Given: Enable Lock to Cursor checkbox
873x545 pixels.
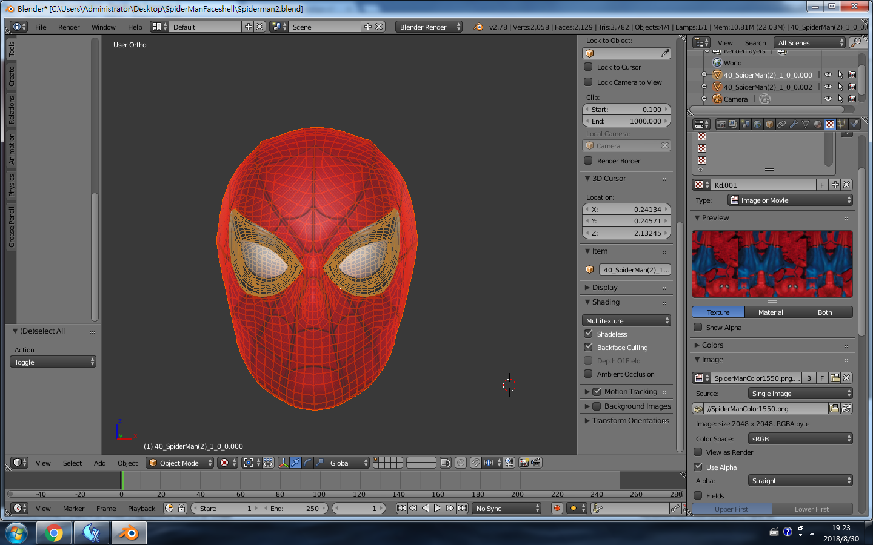Looking at the screenshot, I should click(x=588, y=67).
